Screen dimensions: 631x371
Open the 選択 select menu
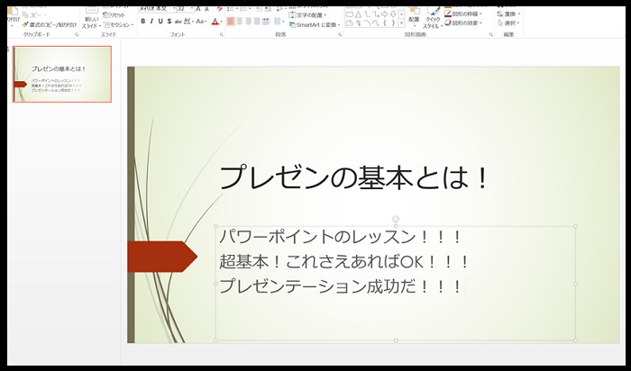coord(508,23)
